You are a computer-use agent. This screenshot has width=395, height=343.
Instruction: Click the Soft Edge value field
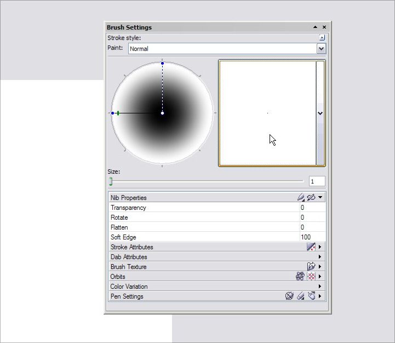[312, 237]
